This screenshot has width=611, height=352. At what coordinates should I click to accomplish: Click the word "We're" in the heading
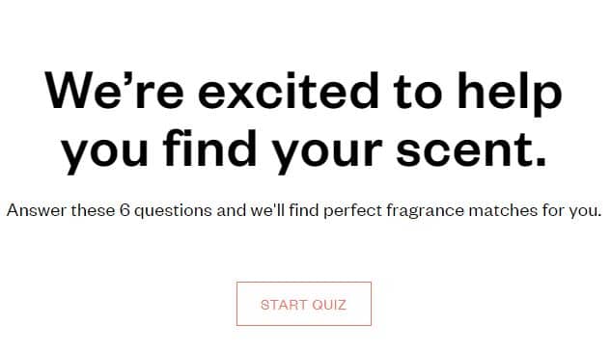tap(114, 90)
